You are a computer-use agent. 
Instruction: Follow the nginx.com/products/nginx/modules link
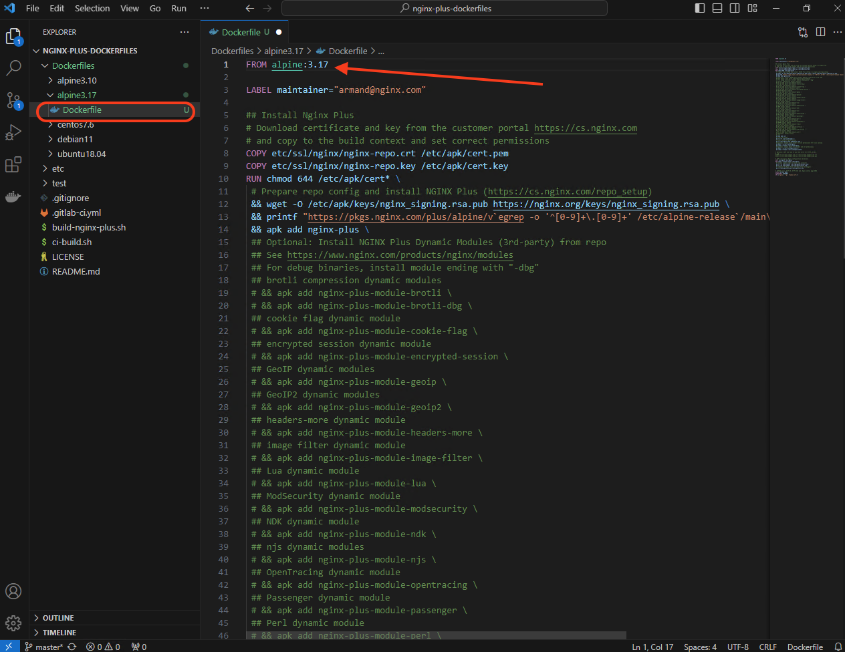[400, 255]
